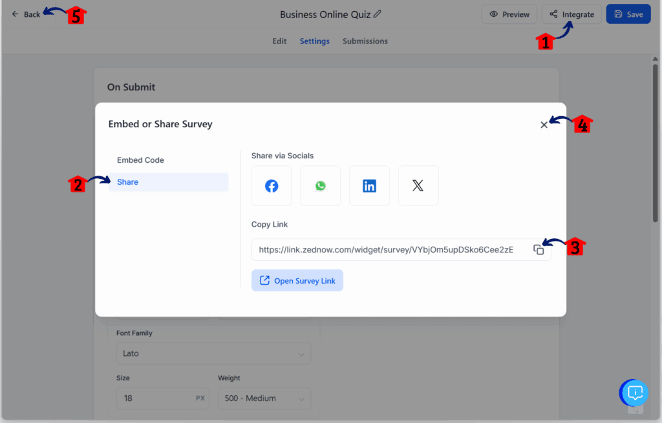Click the page vertical scrollbar
662x423 pixels.
point(655,143)
